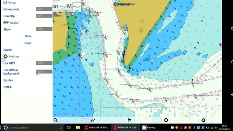Open the volume tray icon

216,128
